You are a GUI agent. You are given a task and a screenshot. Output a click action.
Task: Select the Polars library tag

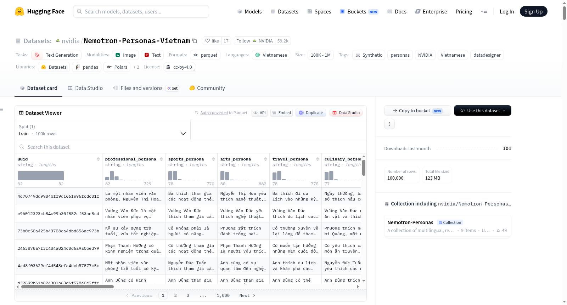pyautogui.click(x=117, y=67)
